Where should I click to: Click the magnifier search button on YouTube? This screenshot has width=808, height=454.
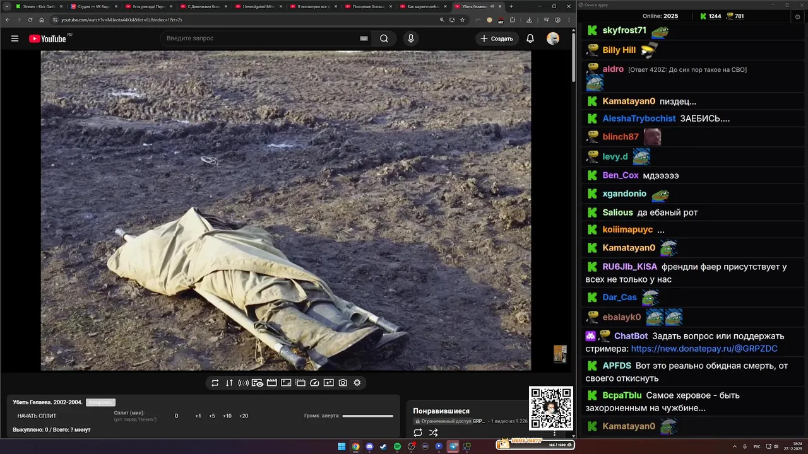click(384, 38)
